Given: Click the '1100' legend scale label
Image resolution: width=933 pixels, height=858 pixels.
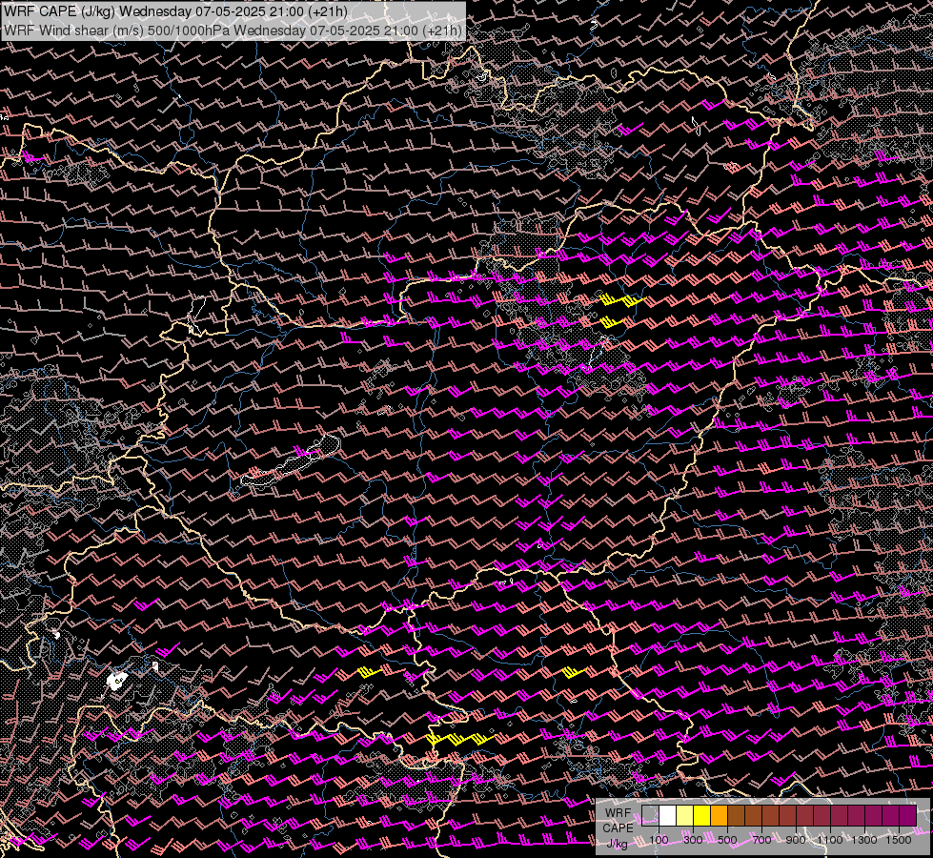Looking at the screenshot, I should [829, 840].
